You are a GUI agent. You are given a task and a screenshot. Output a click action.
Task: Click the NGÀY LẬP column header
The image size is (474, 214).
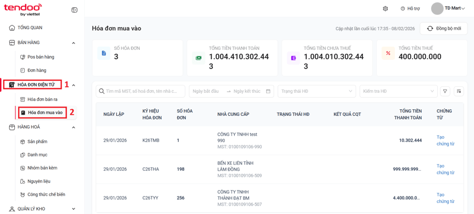[x=114, y=114]
